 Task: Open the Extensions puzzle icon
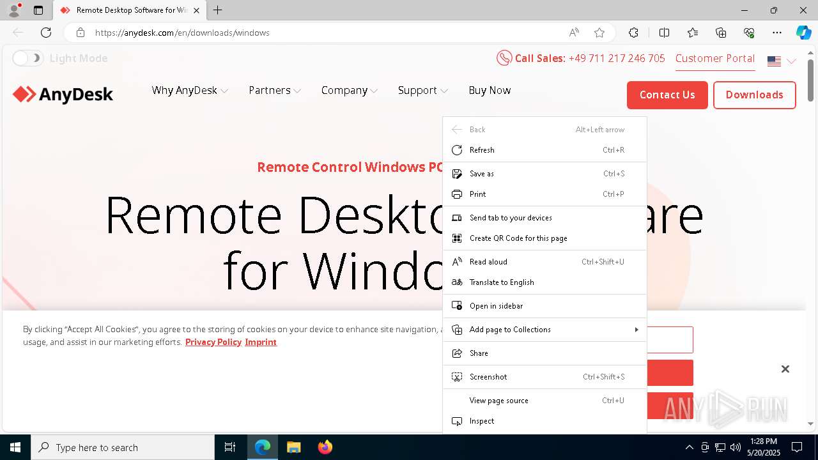[633, 33]
